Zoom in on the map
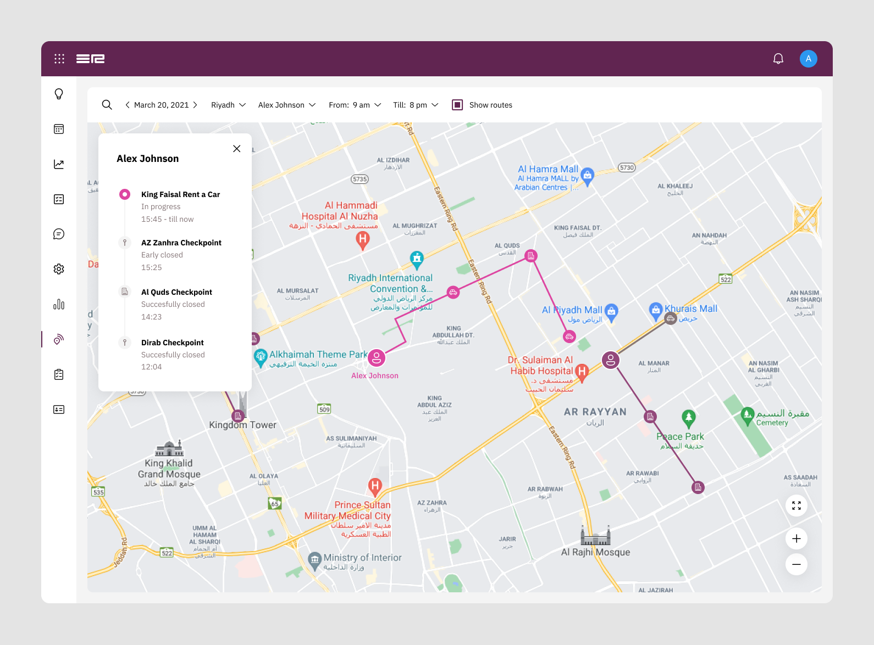Viewport: 874px width, 645px height. pos(796,539)
